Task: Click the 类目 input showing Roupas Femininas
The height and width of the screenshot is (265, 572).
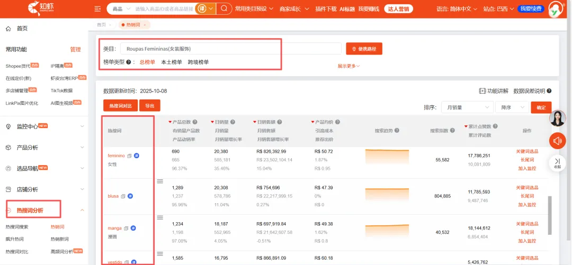Action: pyautogui.click(x=231, y=49)
